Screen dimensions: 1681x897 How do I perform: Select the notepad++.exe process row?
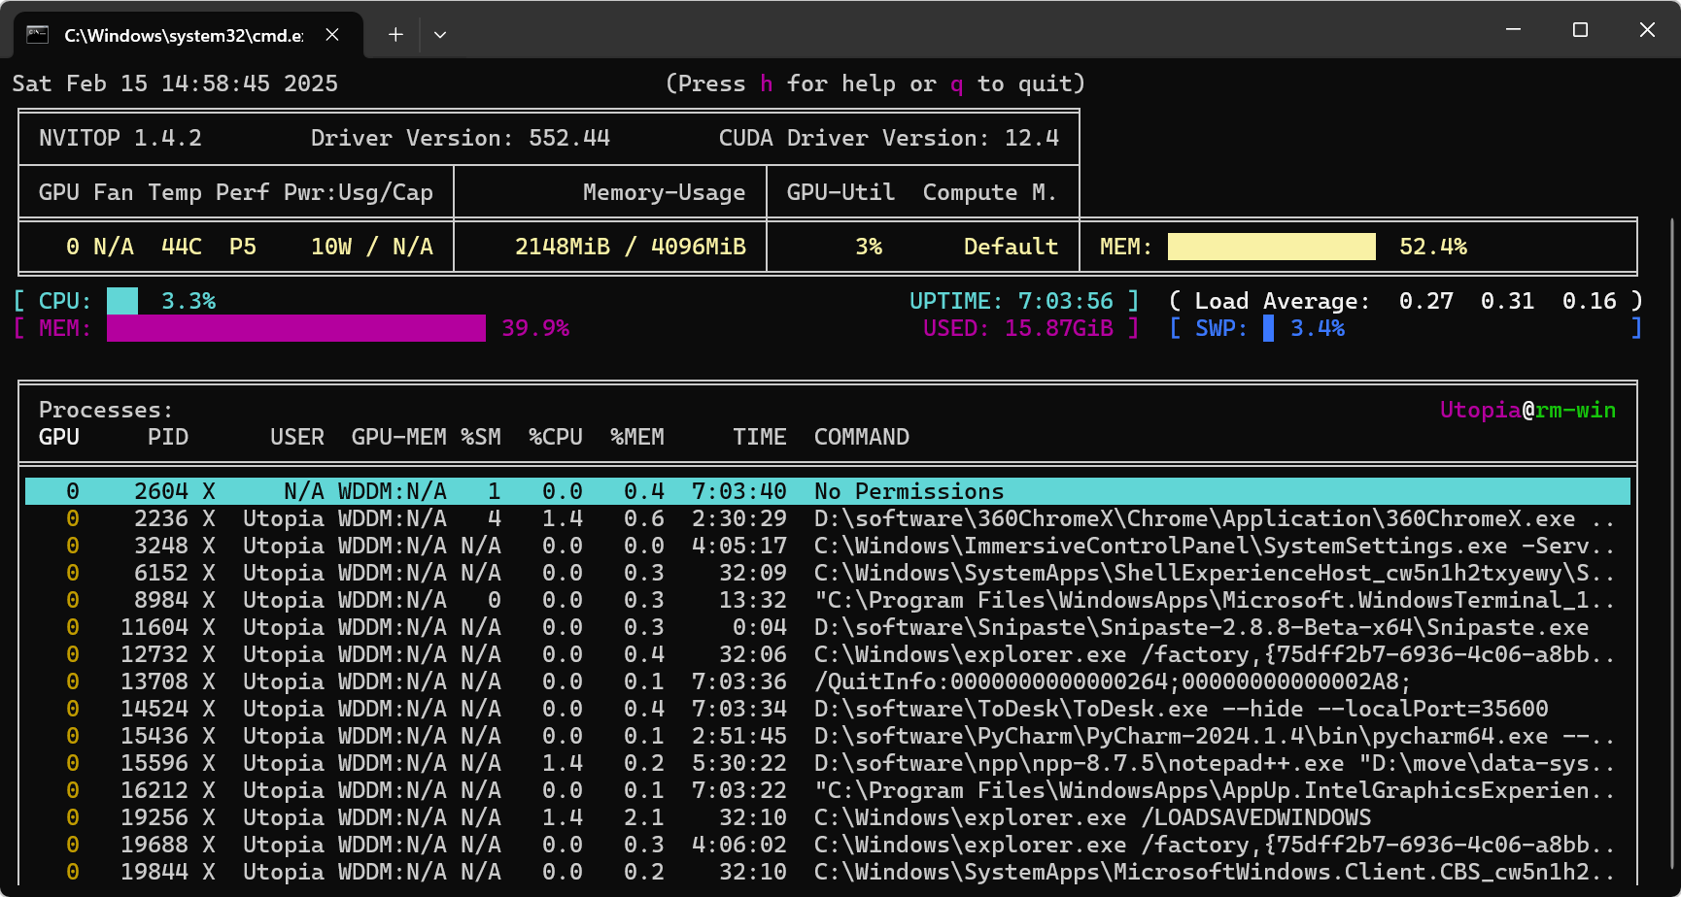pos(828,763)
